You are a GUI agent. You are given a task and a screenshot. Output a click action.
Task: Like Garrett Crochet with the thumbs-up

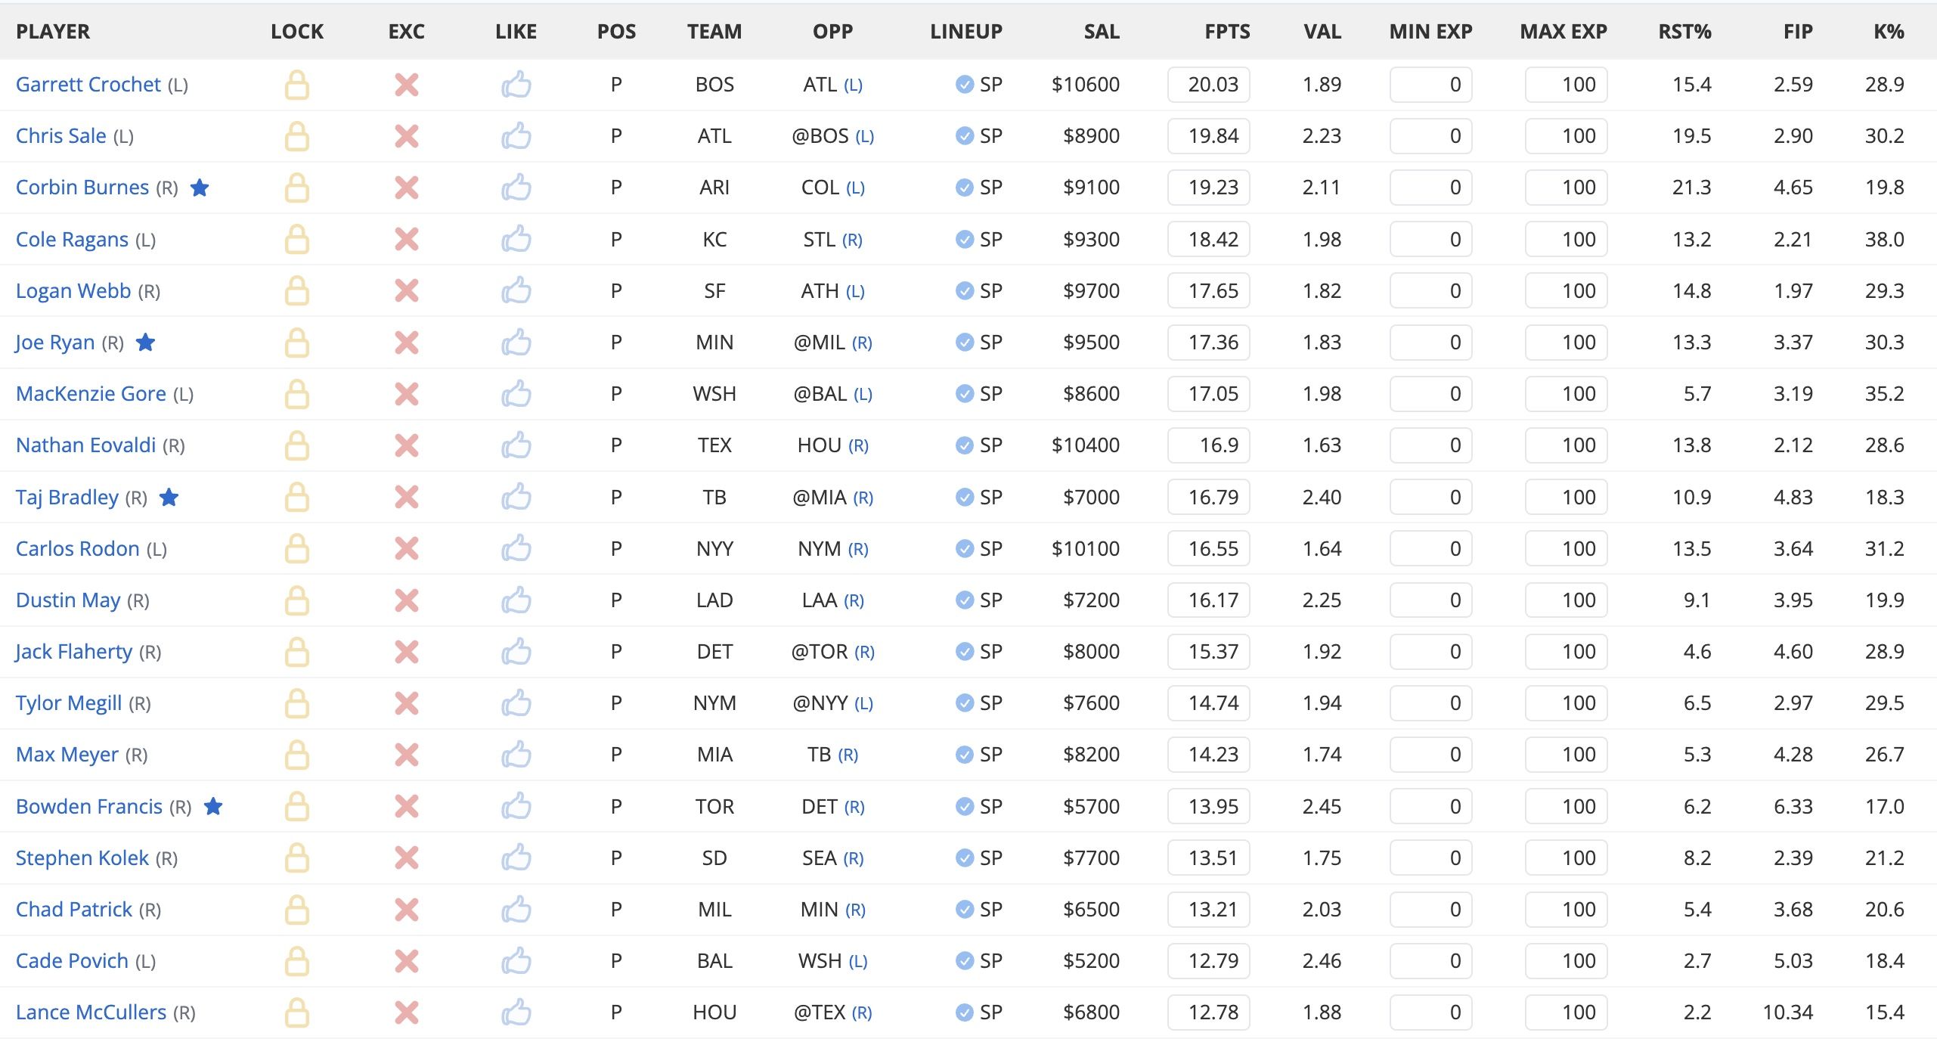[x=516, y=85]
